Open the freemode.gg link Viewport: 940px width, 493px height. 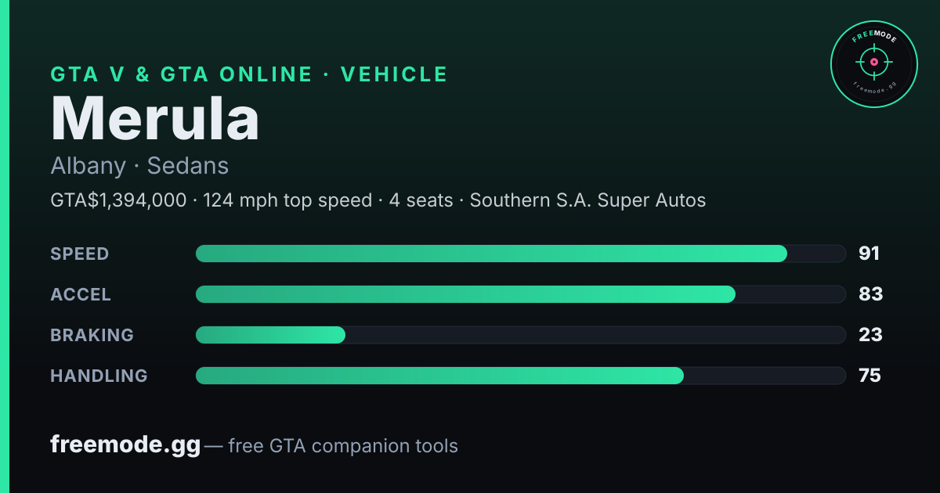point(125,445)
